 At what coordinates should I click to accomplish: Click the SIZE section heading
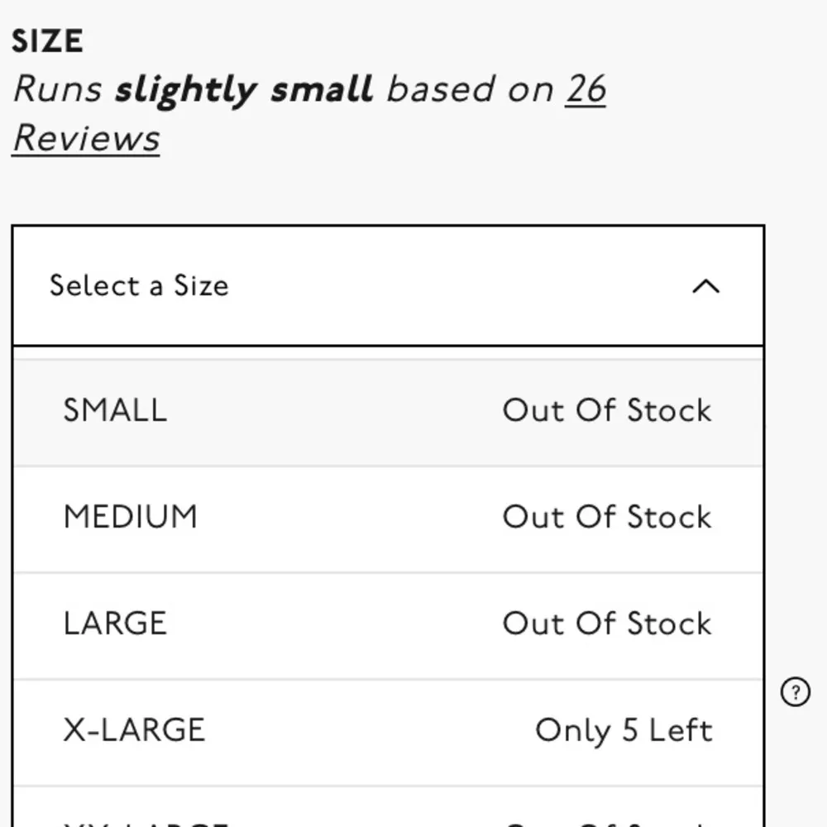[x=47, y=42]
